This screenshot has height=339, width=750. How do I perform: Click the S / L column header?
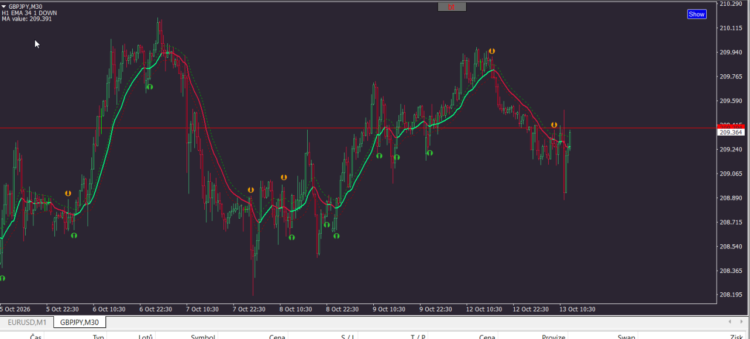348,337
